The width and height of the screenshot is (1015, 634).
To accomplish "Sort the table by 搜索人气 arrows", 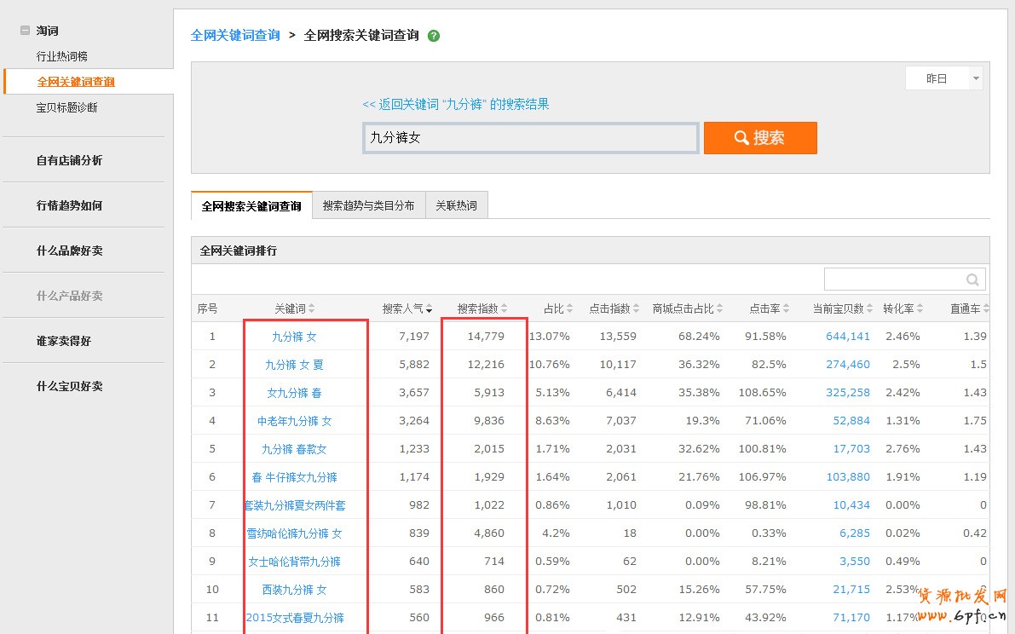I will (428, 308).
